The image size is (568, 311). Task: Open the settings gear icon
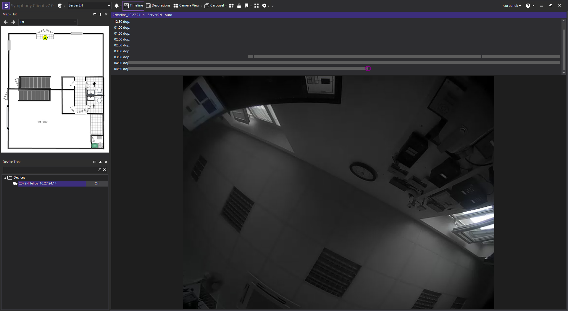[x=264, y=6]
